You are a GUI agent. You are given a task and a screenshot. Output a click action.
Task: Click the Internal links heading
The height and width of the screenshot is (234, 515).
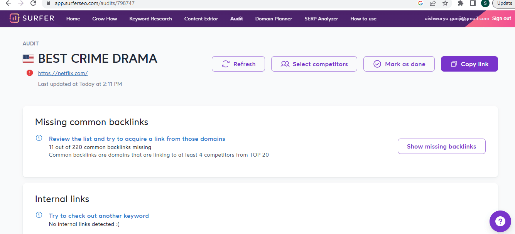click(x=62, y=199)
